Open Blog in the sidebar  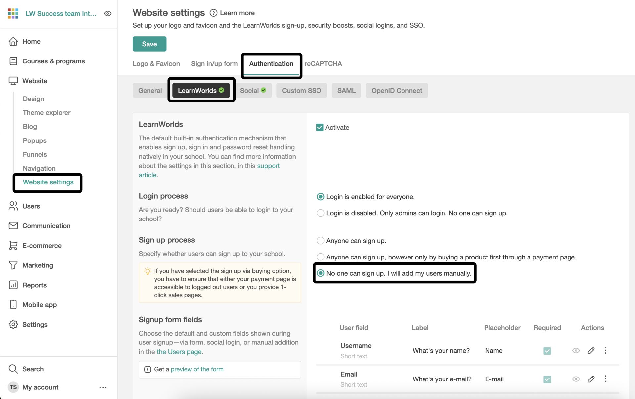coord(30,127)
